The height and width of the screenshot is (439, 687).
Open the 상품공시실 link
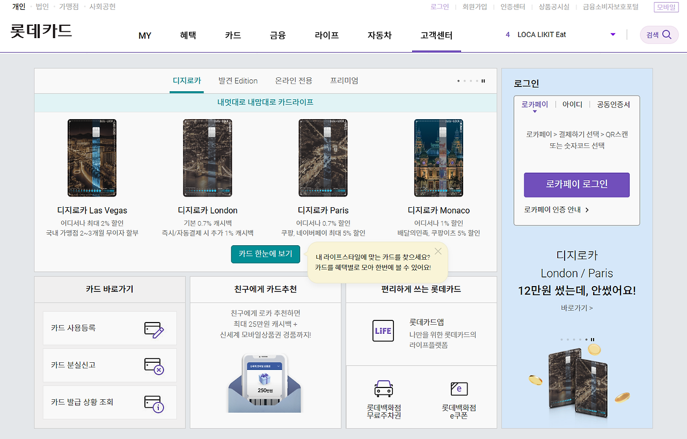click(554, 7)
